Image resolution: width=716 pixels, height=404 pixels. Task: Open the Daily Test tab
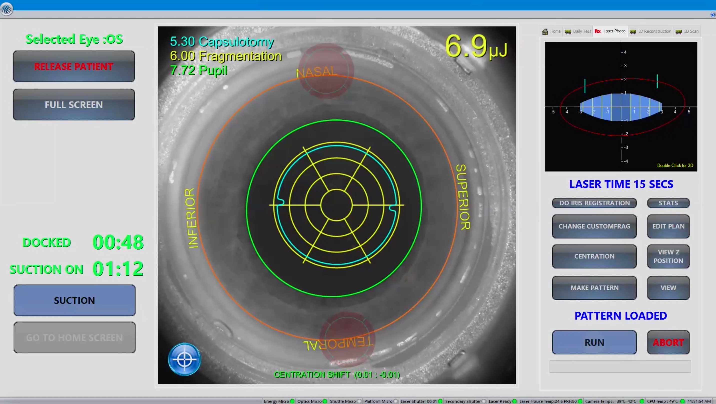pos(582,31)
